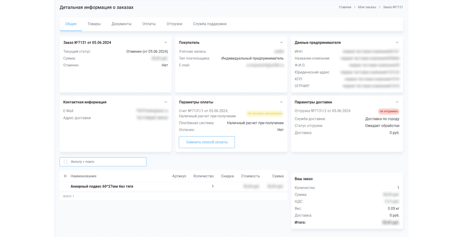Collapse the Параметры оплаты card
The image size is (463, 237).
(x=282, y=102)
